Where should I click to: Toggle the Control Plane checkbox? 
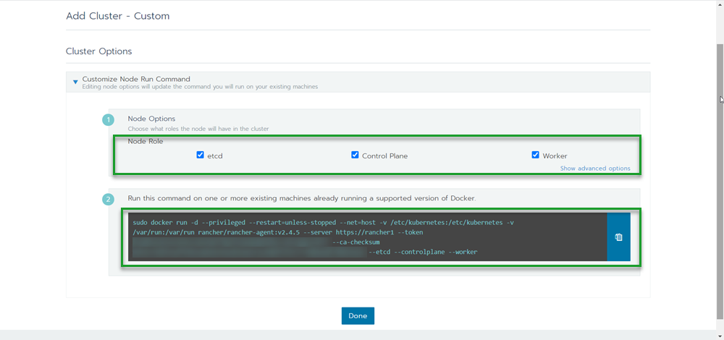(x=355, y=155)
